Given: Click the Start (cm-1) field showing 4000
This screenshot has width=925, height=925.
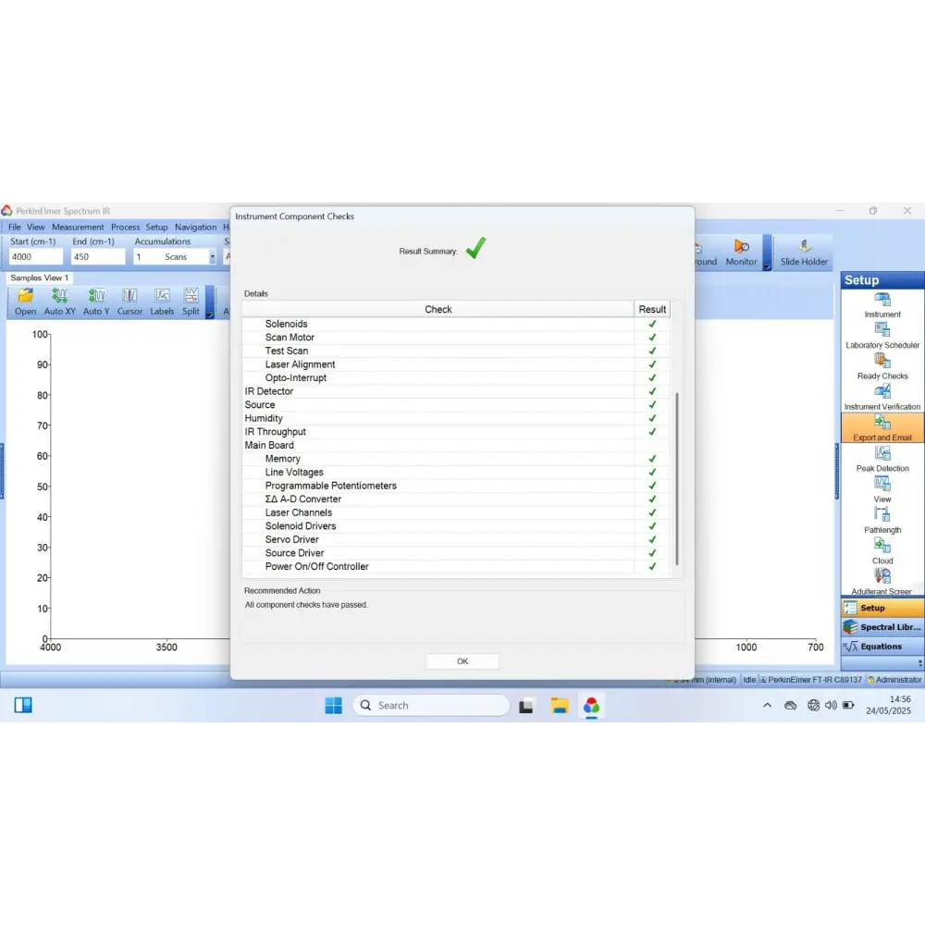Looking at the screenshot, I should pos(35,256).
